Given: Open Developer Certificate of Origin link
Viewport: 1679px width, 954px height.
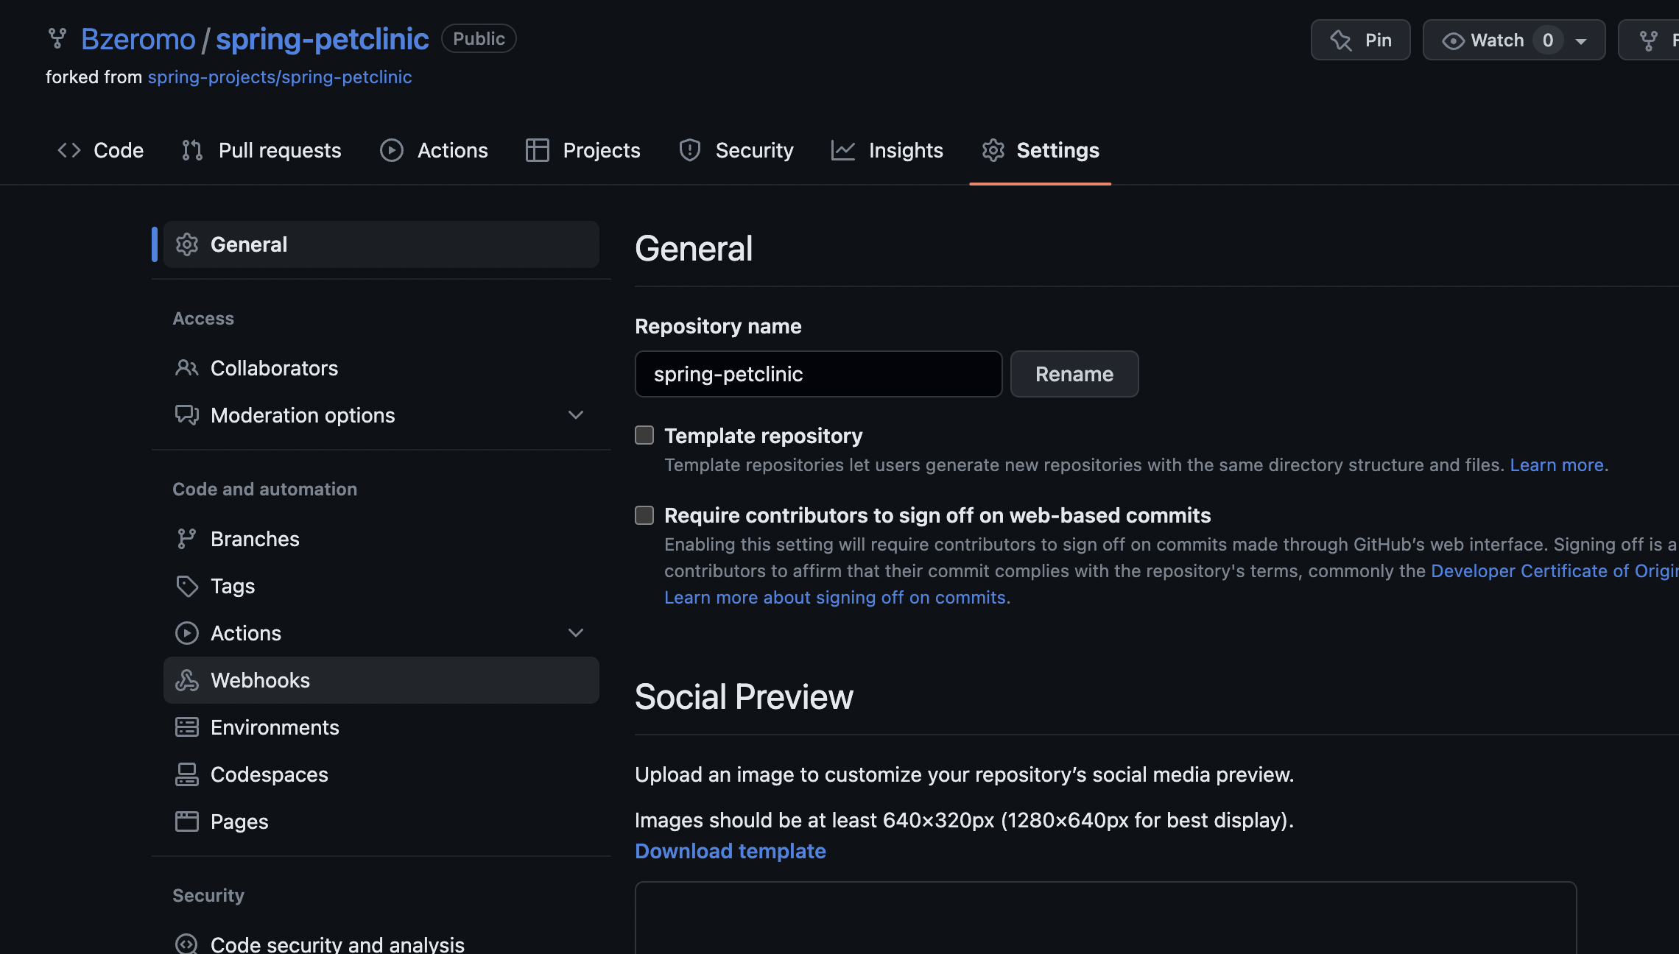Looking at the screenshot, I should pos(1555,571).
